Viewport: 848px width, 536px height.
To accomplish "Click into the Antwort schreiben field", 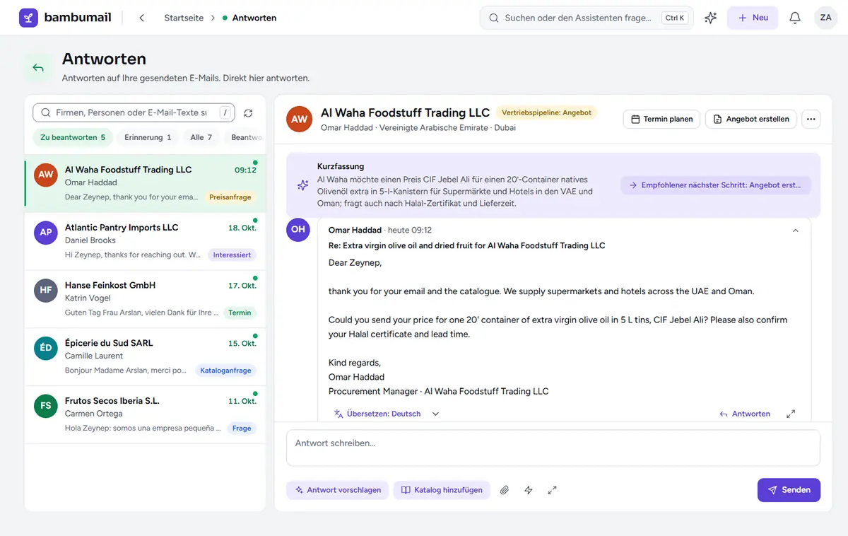I will pyautogui.click(x=553, y=448).
